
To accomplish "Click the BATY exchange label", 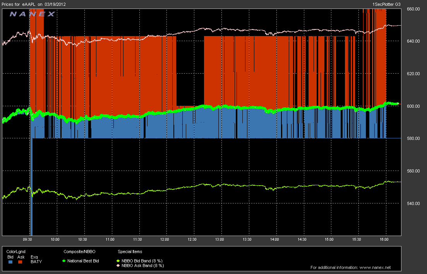I will tap(36, 262).
